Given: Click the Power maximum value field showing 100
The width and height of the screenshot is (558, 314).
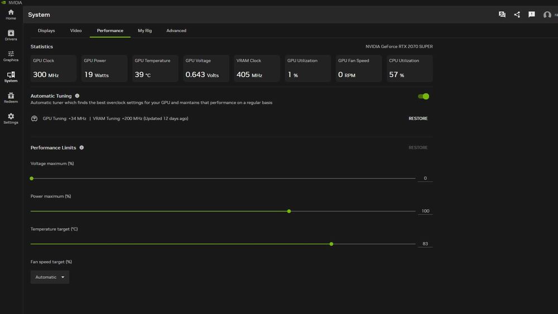Looking at the screenshot, I should [425, 211].
